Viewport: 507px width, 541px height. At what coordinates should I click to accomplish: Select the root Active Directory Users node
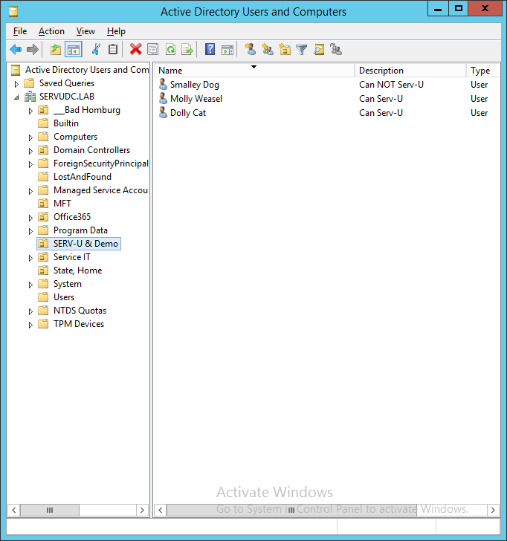point(87,70)
